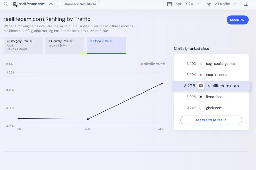Open gheir.com in similarly ranked list
Image resolution: width=256 pixels, height=170 pixels.
click(214, 108)
